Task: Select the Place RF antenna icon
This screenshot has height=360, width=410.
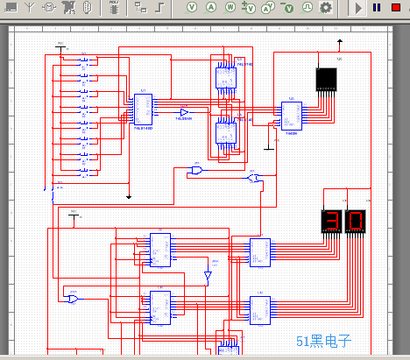Action: pos(30,8)
